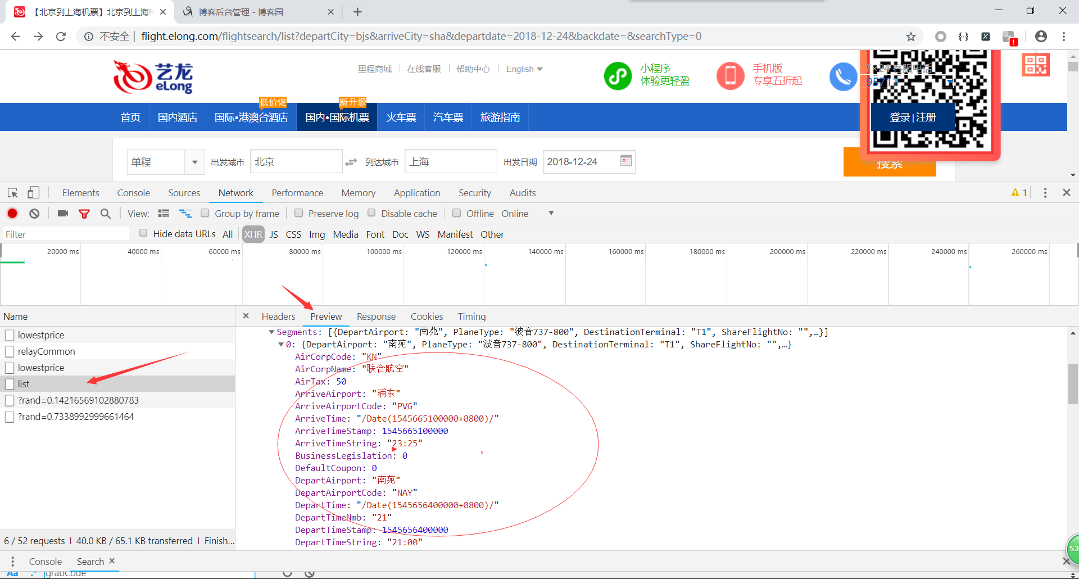Click the orange QR code icon
The width and height of the screenshot is (1079, 579).
click(x=1036, y=65)
